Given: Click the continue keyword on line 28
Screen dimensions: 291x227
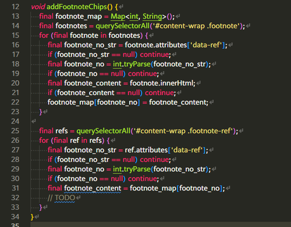Looking at the screenshot, I should click(154, 160).
